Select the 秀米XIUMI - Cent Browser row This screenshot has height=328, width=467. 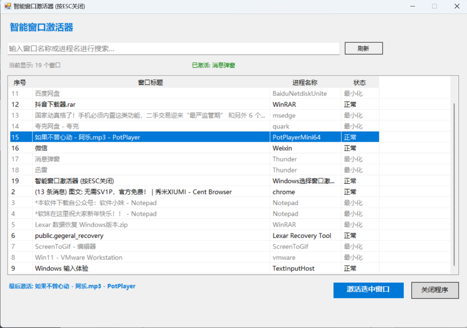pyautogui.click(x=195, y=192)
